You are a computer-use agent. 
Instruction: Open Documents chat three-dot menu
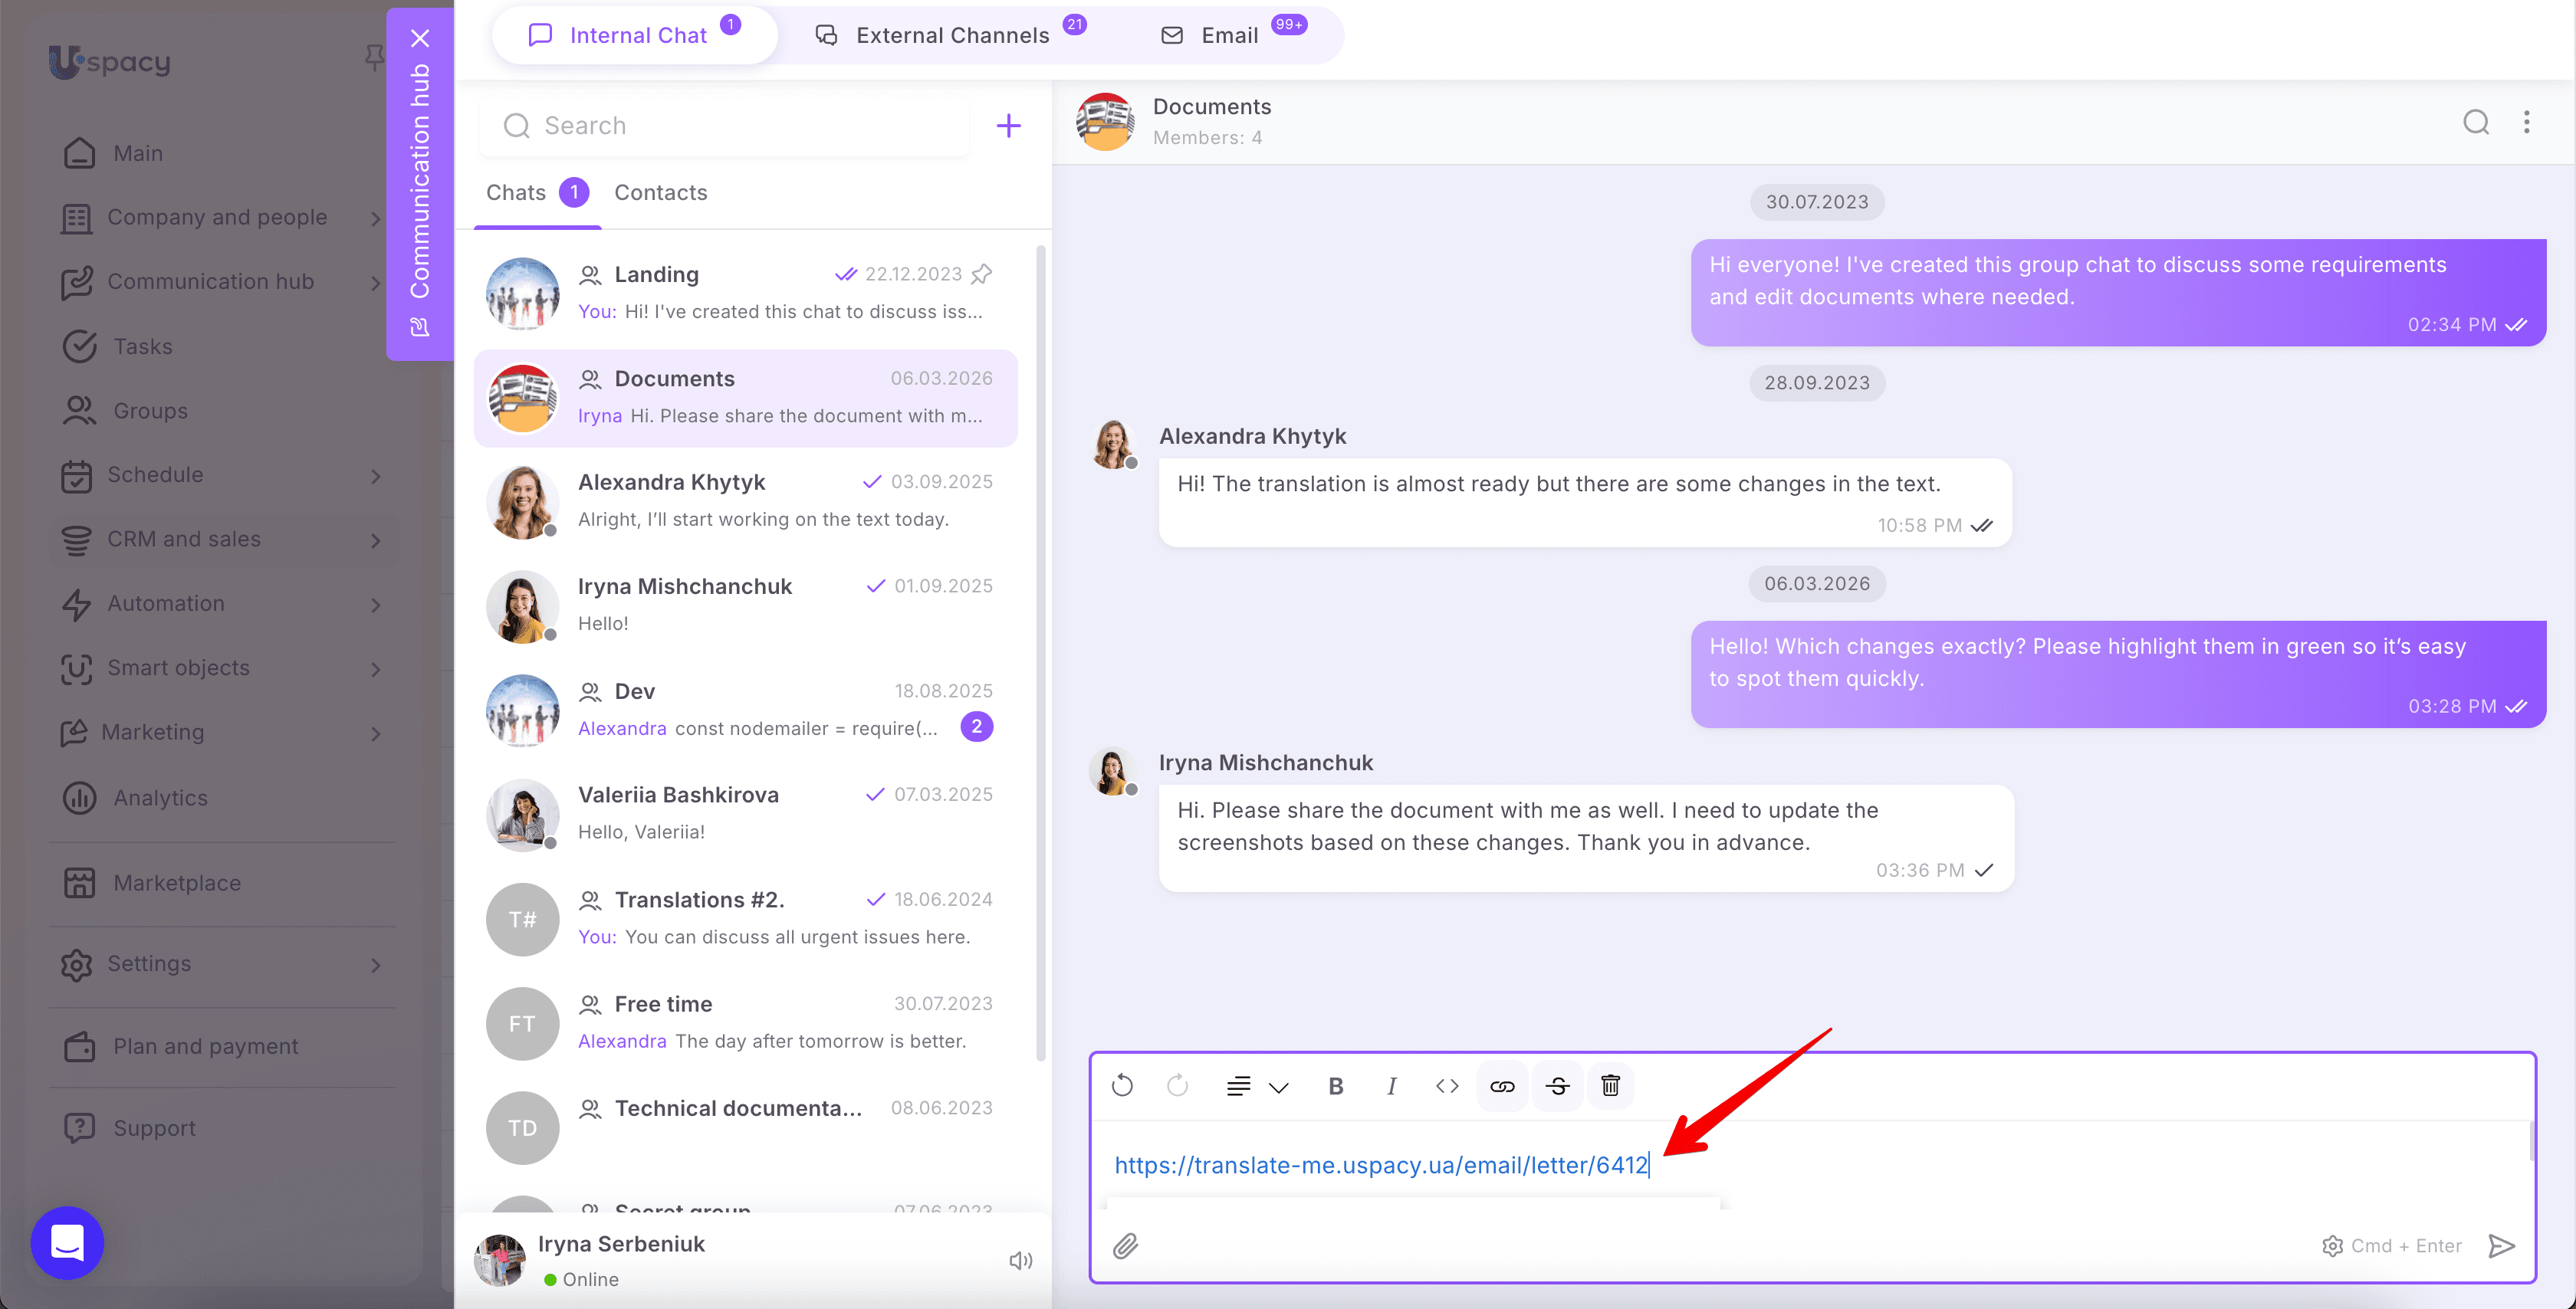[2527, 122]
